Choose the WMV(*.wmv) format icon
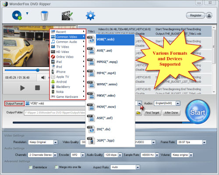 (x=91, y=84)
